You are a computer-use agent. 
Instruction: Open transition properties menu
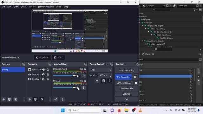(110, 81)
